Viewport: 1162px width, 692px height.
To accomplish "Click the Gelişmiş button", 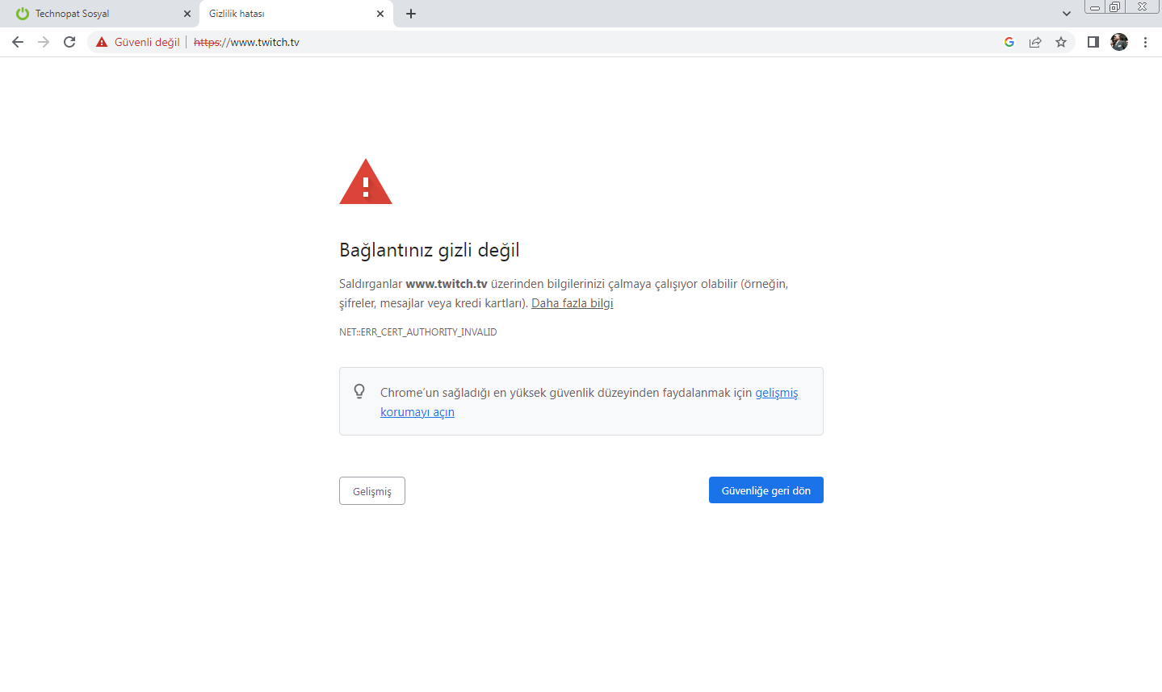I will coord(372,491).
